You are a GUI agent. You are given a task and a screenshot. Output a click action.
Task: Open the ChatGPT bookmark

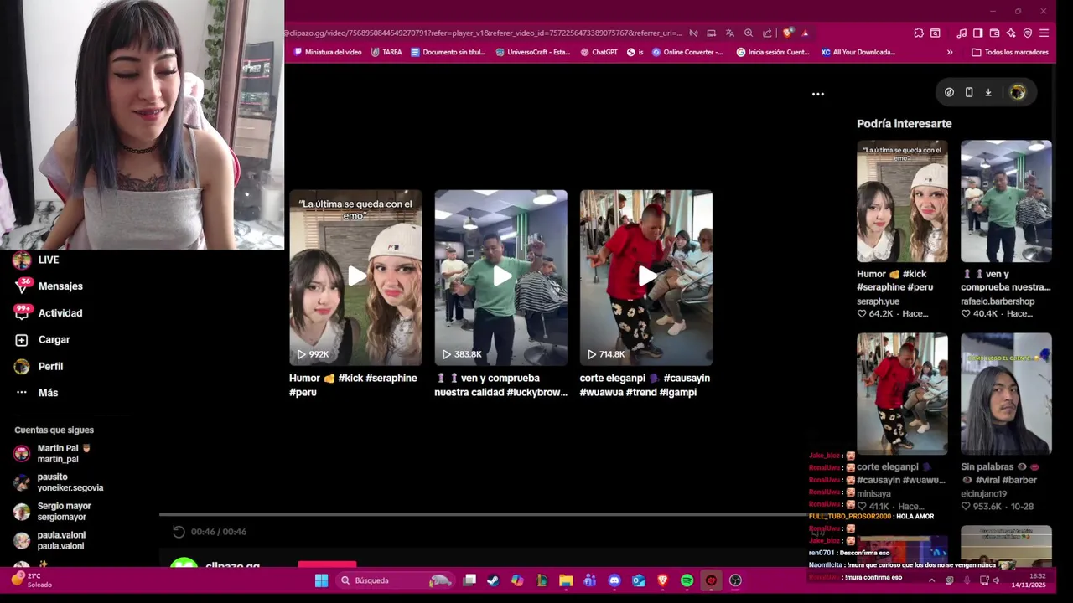[x=599, y=52]
